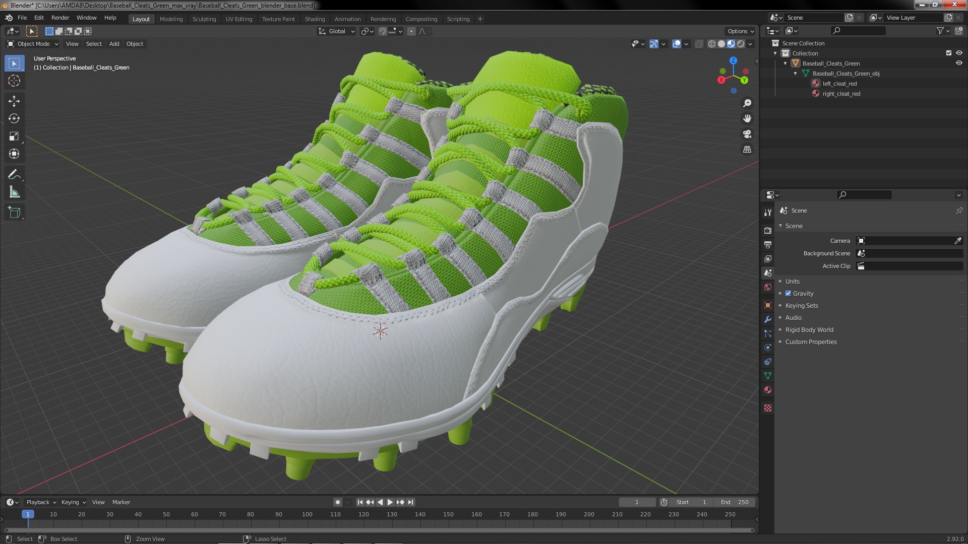Open the Object properties tab
This screenshot has height=544, width=968.
tap(768, 305)
